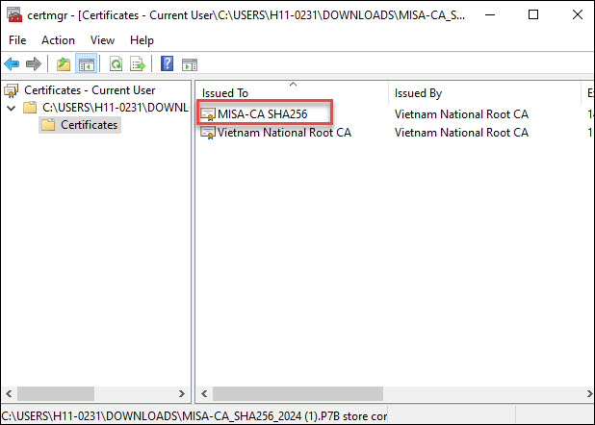The width and height of the screenshot is (595, 425).
Task: Click the MISA-CA SHA256 certificate icon
Action: point(208,113)
